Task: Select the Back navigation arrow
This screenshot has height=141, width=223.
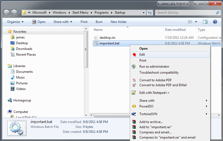Action: [x=6, y=13]
